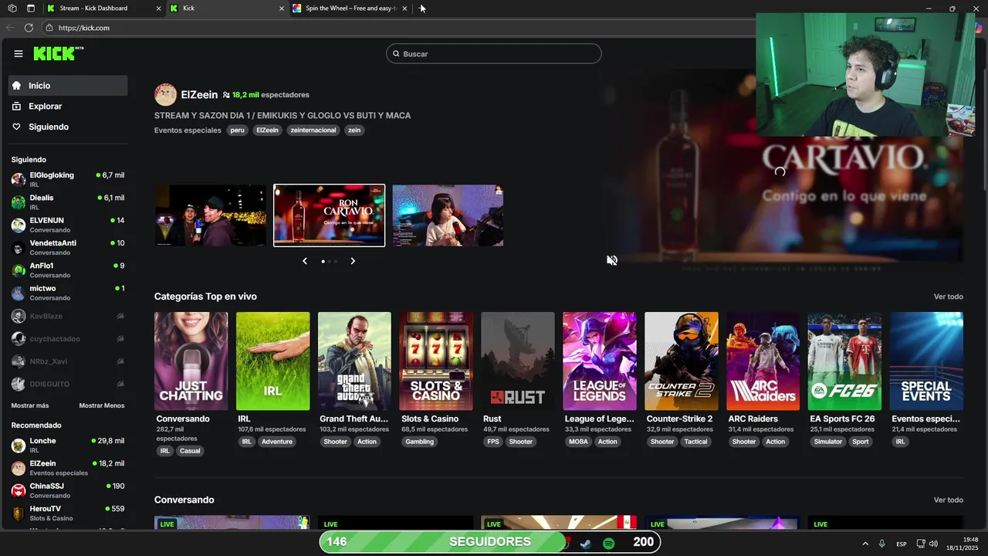This screenshot has height=556, width=988.
Task: Select the first carousel thumbnail with men
Action: 211,215
